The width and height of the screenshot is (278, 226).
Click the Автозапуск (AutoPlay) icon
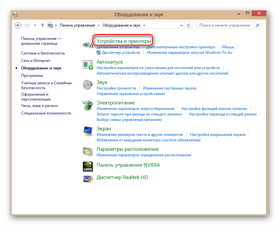pos(88,65)
